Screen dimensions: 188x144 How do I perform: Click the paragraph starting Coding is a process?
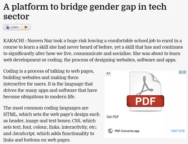[x=50, y=84]
